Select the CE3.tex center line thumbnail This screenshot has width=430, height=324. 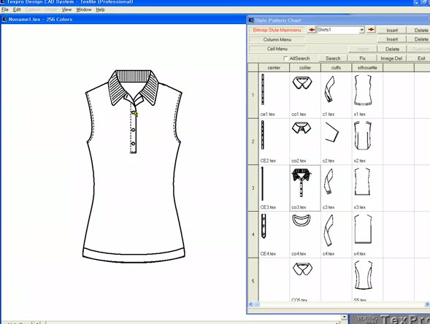pyautogui.click(x=262, y=184)
